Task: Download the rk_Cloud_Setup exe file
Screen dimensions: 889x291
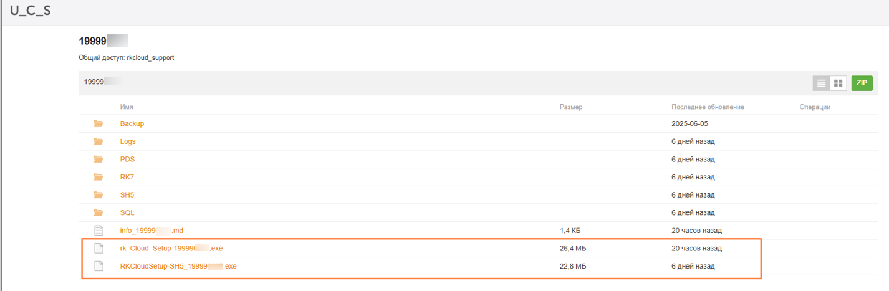Action: coord(171,249)
